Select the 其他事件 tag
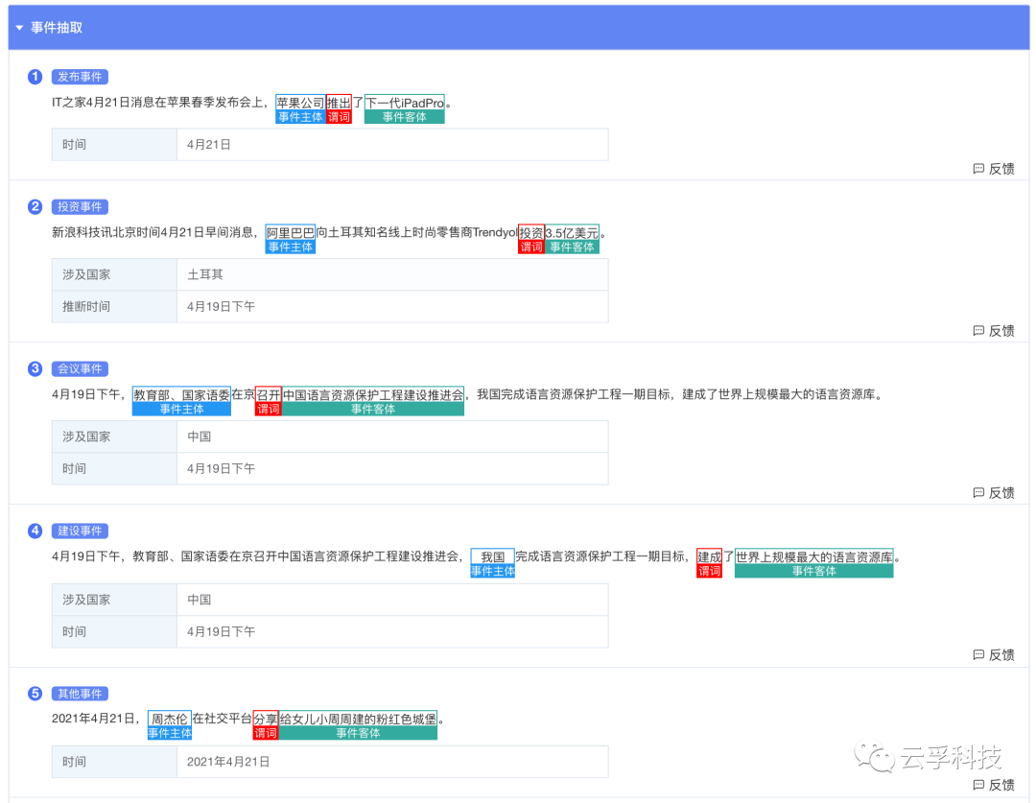 pos(80,694)
